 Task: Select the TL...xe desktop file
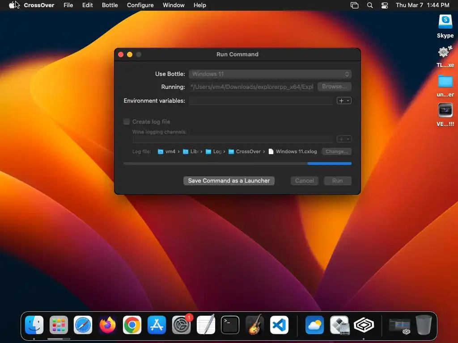pos(445,56)
